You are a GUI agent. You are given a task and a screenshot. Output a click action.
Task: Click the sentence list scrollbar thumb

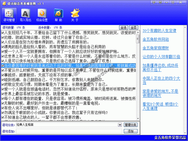(x=138, y=39)
